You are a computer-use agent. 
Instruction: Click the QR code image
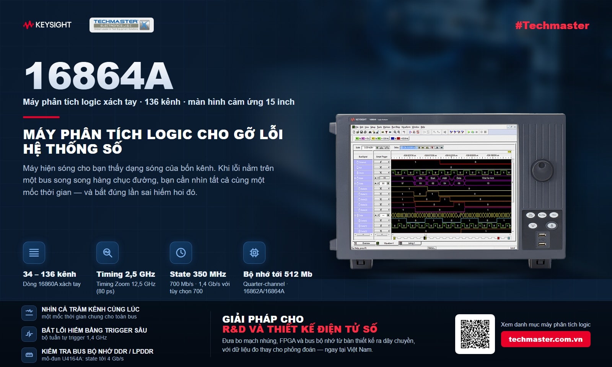pos(475,334)
